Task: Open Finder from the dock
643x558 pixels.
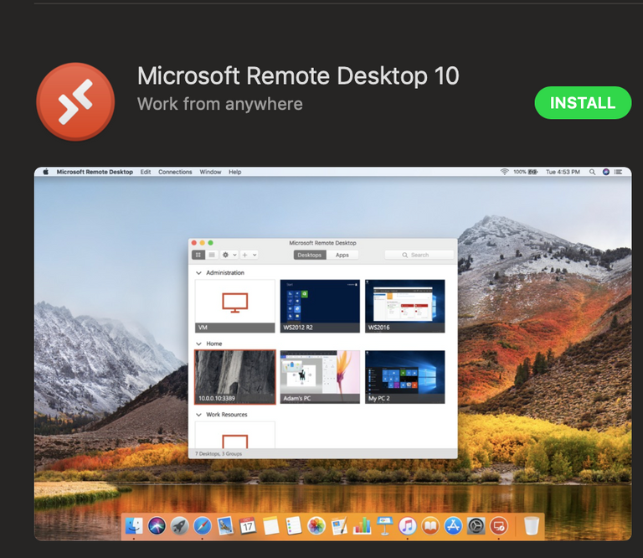Action: coord(134,525)
